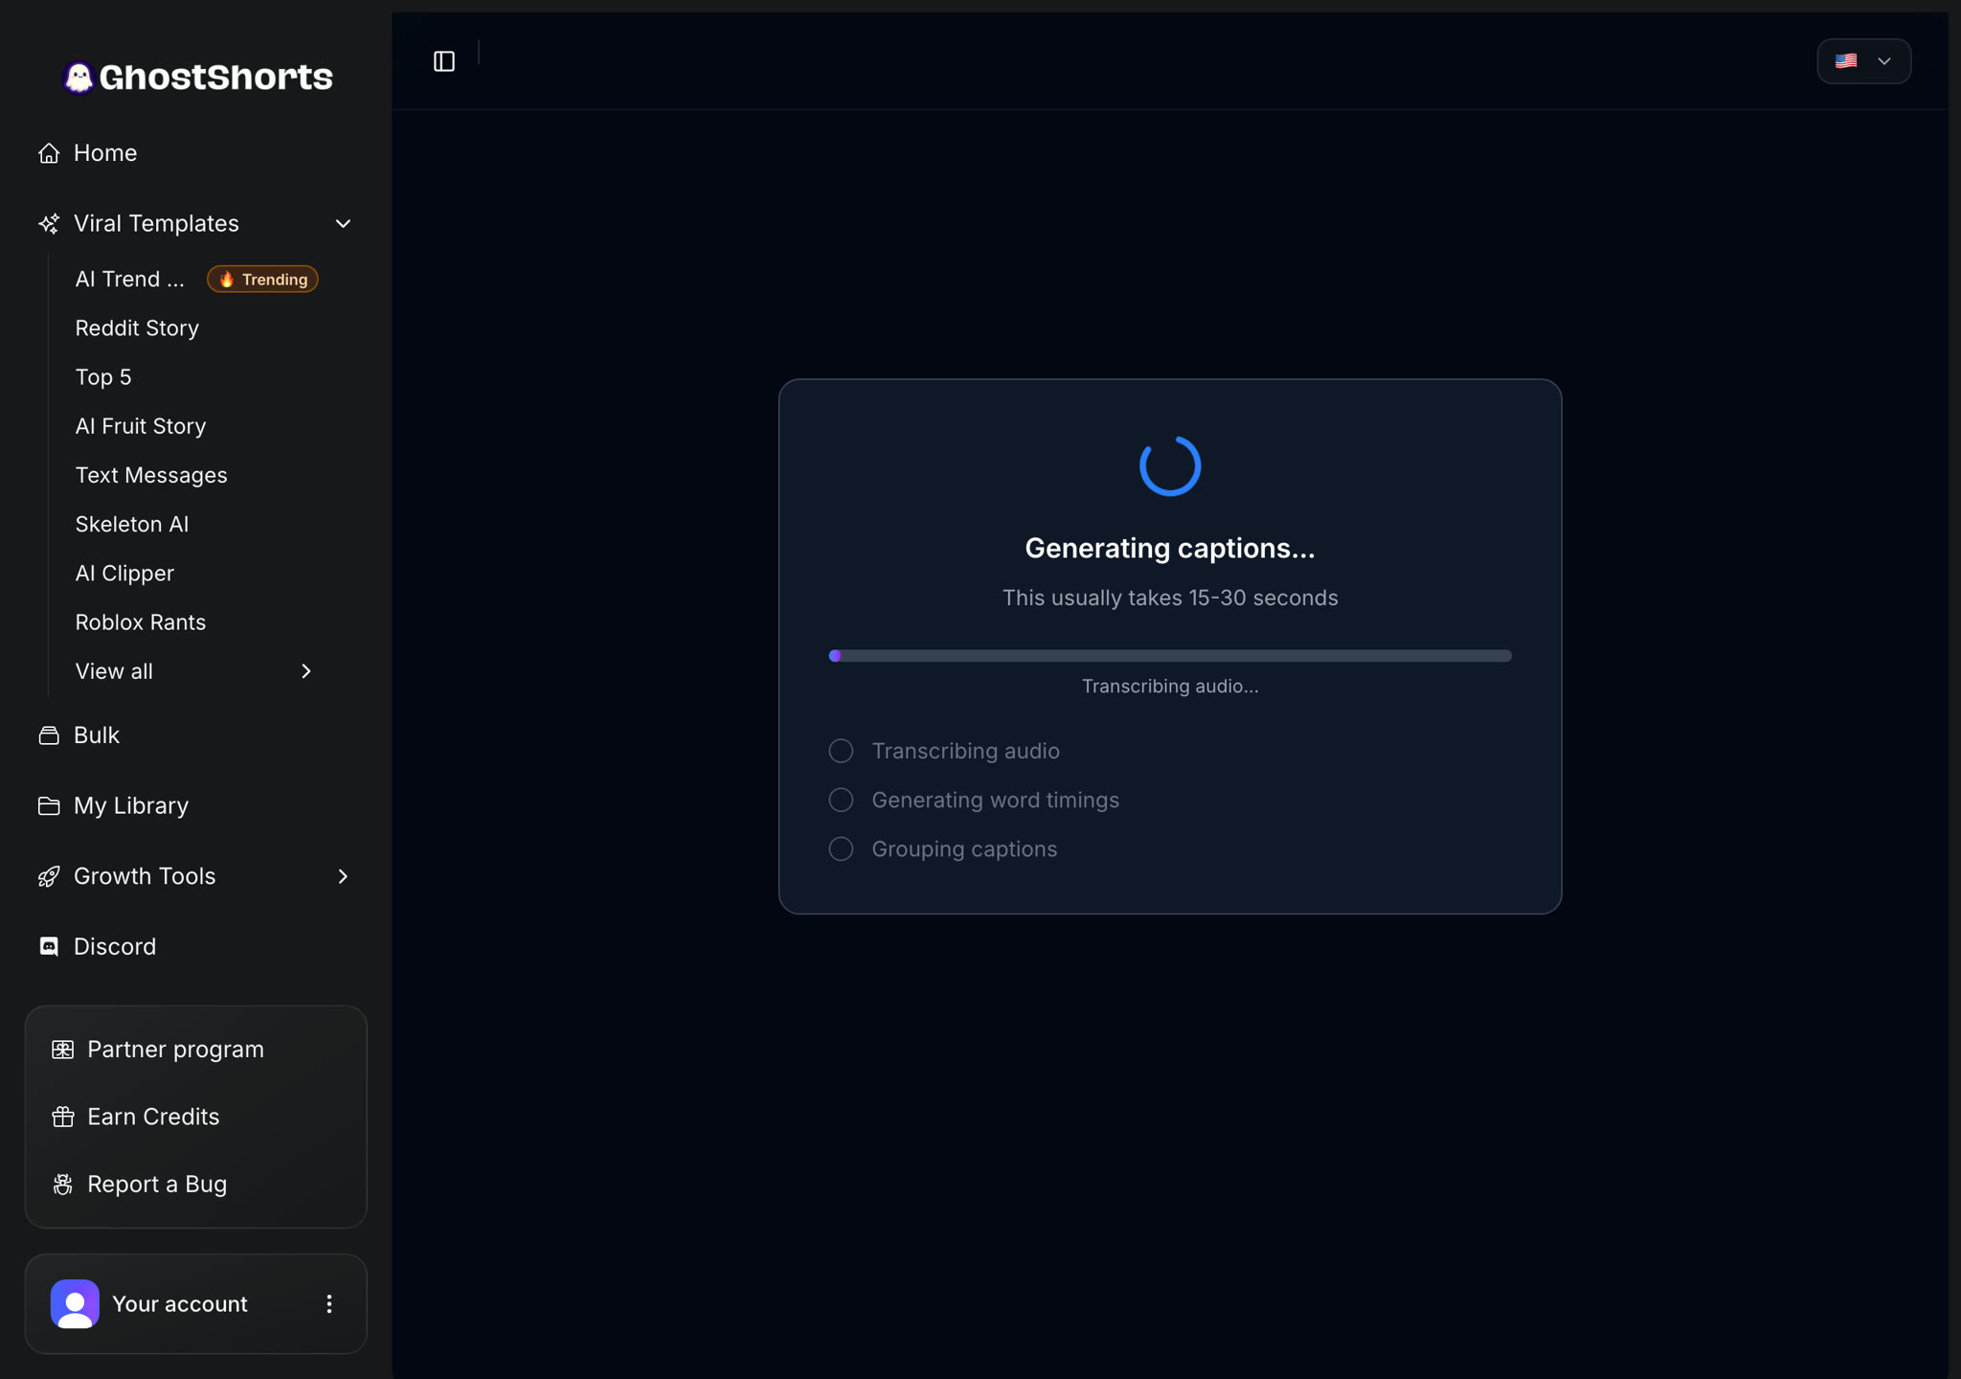Viewport: 1961px width, 1379px height.
Task: Open the Text Messages template
Action: 151,475
